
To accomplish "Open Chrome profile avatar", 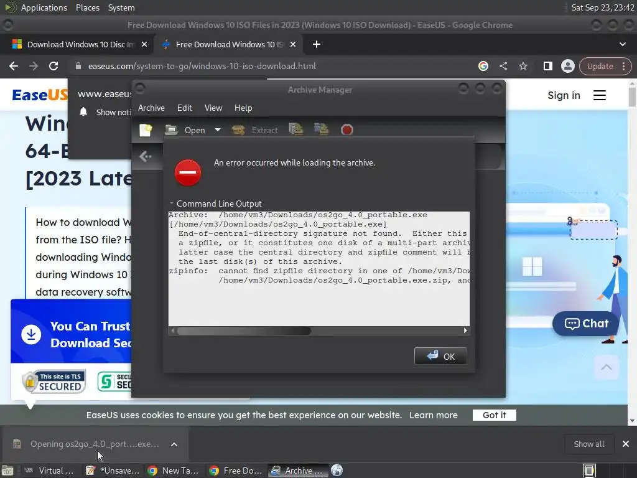I will pos(567,66).
